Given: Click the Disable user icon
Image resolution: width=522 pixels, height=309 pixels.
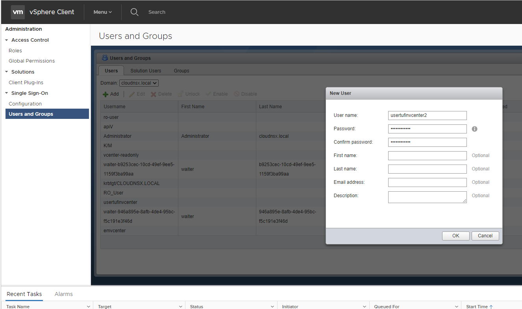Looking at the screenshot, I should 237,94.
